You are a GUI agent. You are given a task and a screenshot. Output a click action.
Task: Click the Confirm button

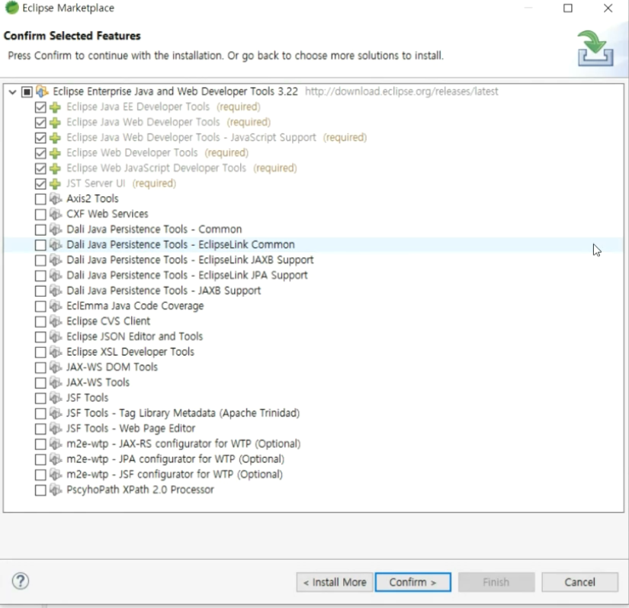[x=412, y=582]
